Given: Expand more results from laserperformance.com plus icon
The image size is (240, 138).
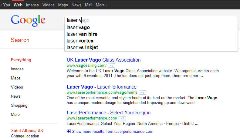Looking at the screenshot, I should (x=69, y=131).
